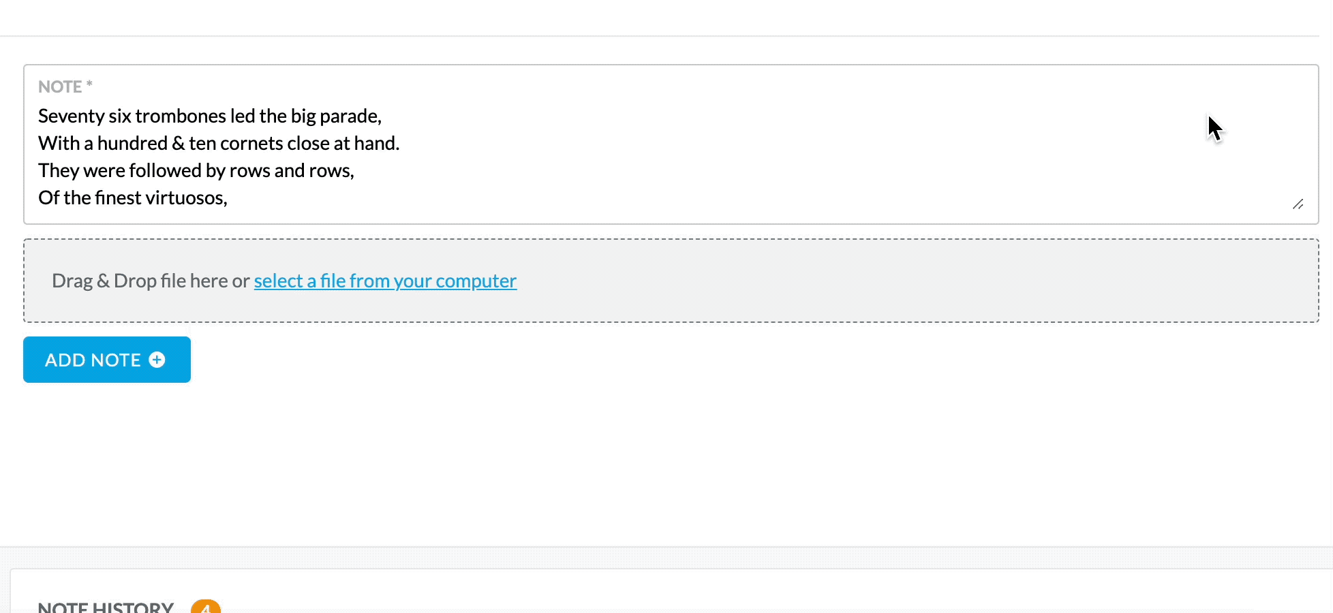Place cursor after "rows and rows," text
This screenshot has height=613, width=1333.
[x=355, y=171]
